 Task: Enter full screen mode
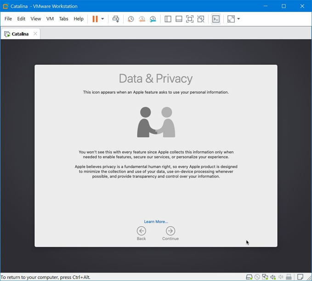tap(190, 19)
